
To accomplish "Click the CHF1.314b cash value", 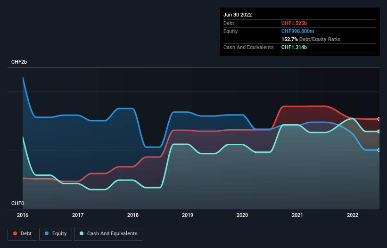I will click(x=294, y=47).
